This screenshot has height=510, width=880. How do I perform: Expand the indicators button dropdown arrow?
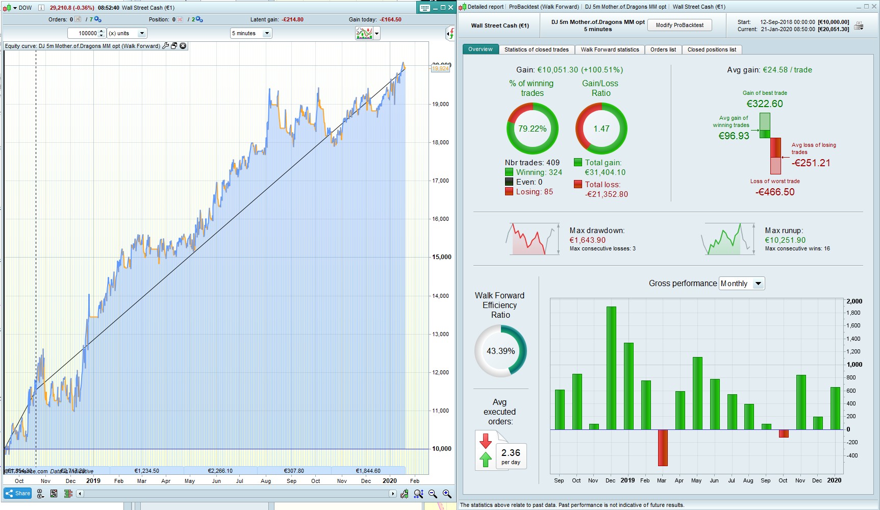pyautogui.click(x=377, y=34)
